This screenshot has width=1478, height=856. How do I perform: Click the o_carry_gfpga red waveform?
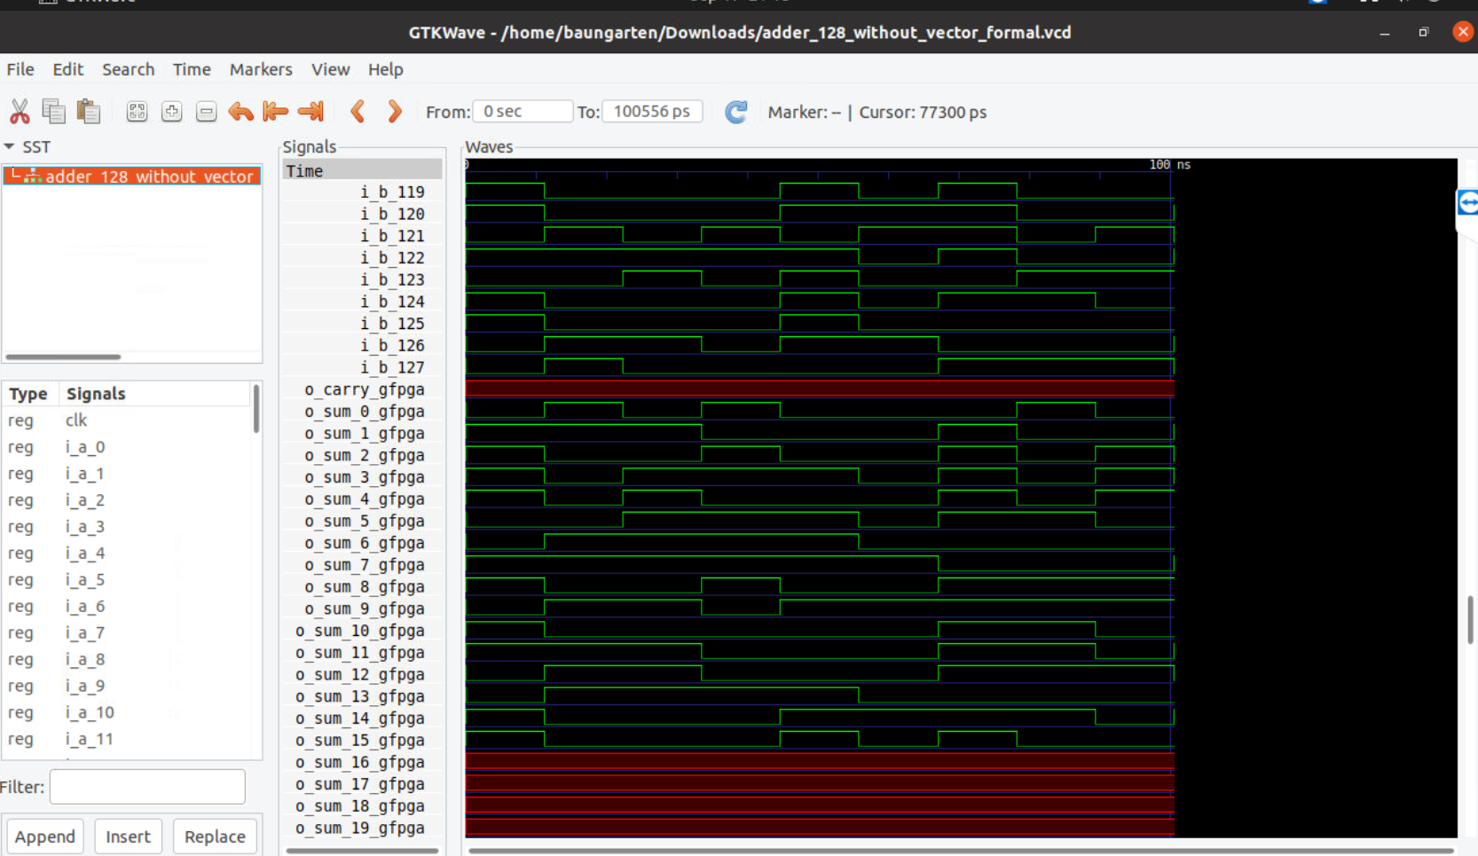820,389
